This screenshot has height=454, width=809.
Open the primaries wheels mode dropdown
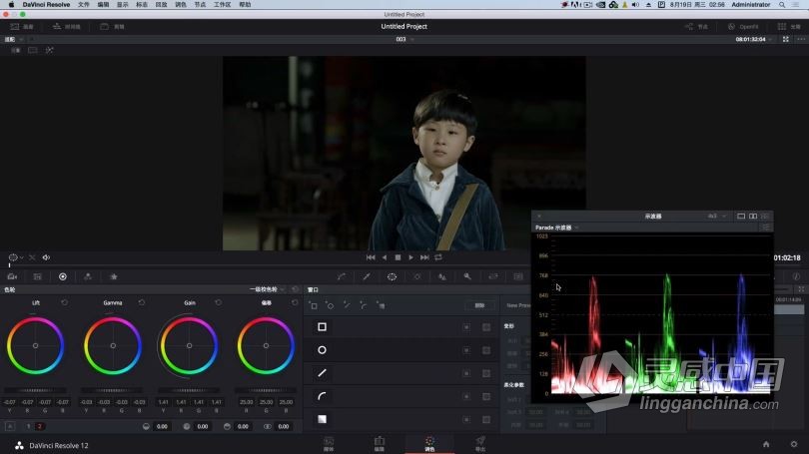(x=268, y=289)
